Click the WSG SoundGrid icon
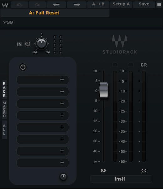This screenshot has height=189, width=163. pyautogui.click(x=8, y=22)
